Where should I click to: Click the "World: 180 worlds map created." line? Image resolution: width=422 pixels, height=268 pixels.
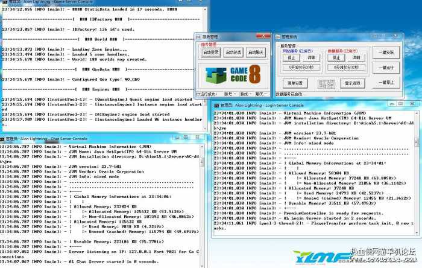tap(74, 59)
